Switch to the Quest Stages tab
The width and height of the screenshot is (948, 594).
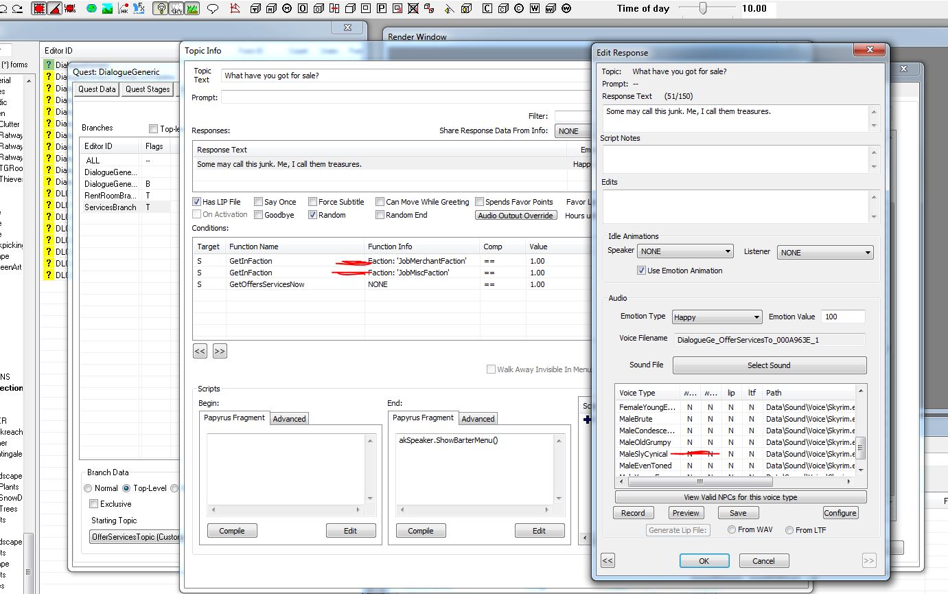(x=148, y=89)
